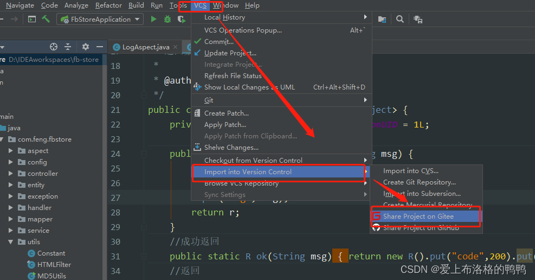Click the Shelve Changes icon
Viewport: 535px width, 280px height.
[x=197, y=147]
